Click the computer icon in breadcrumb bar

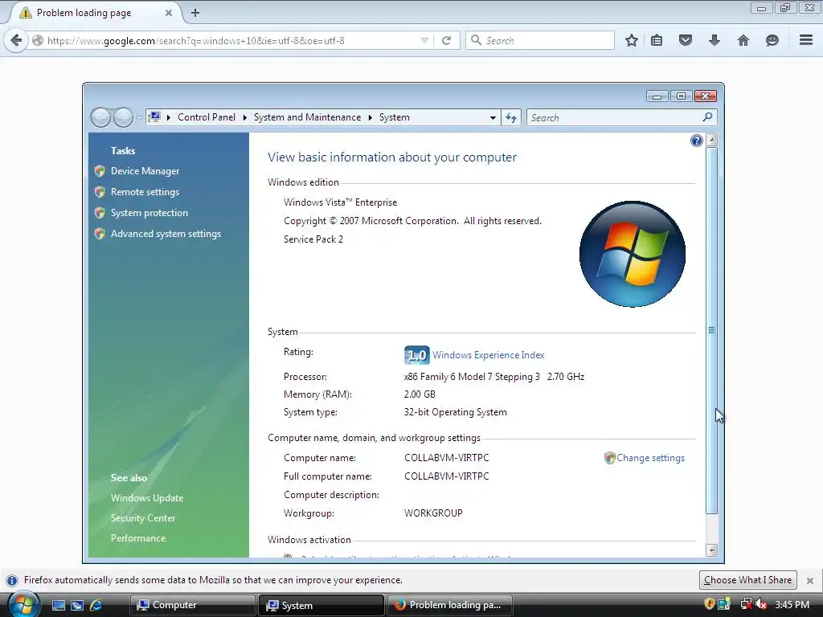pyautogui.click(x=154, y=117)
